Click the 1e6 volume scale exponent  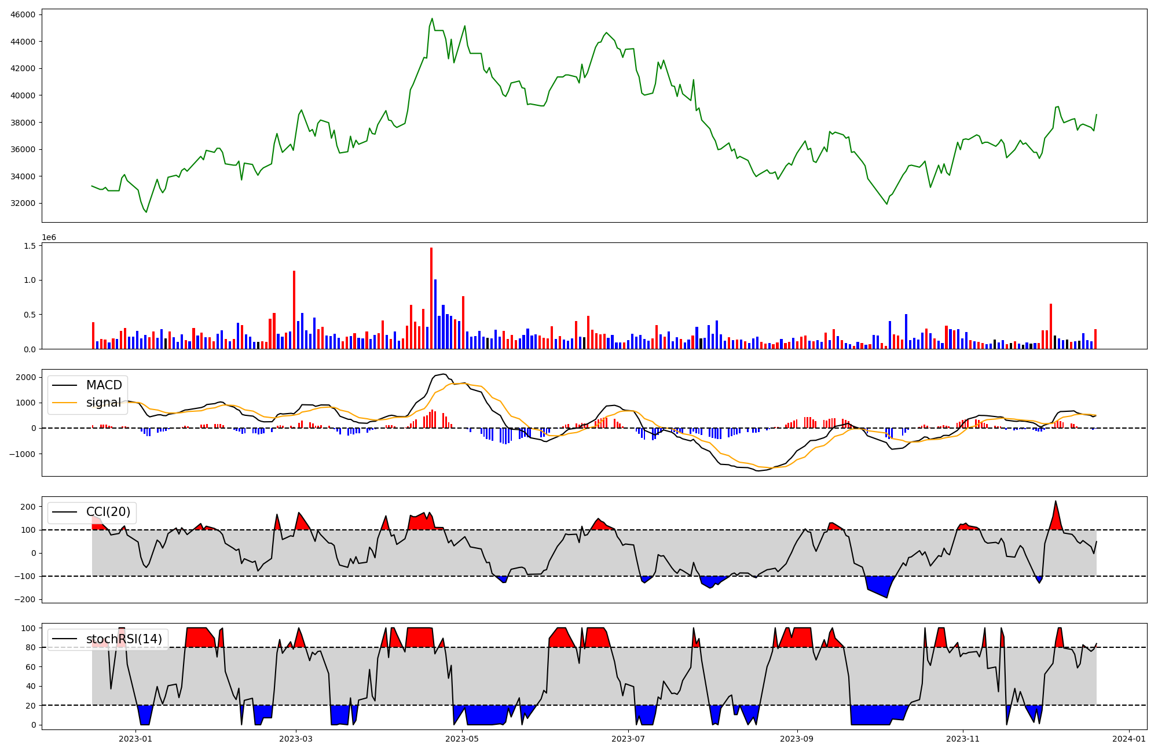point(49,238)
